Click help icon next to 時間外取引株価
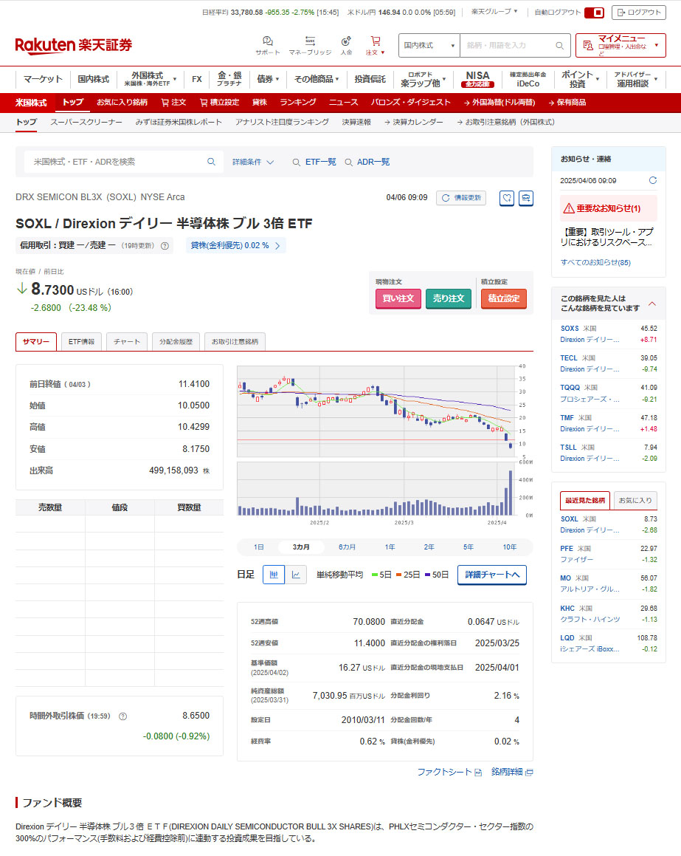The height and width of the screenshot is (856, 681). click(x=123, y=716)
